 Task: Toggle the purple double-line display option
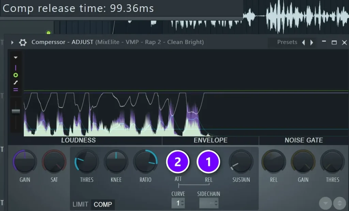16,90
